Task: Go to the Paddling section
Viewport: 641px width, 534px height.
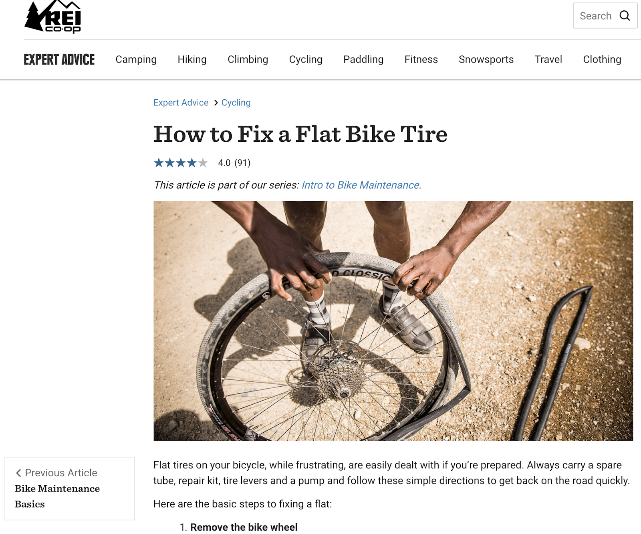Action: 363,59
